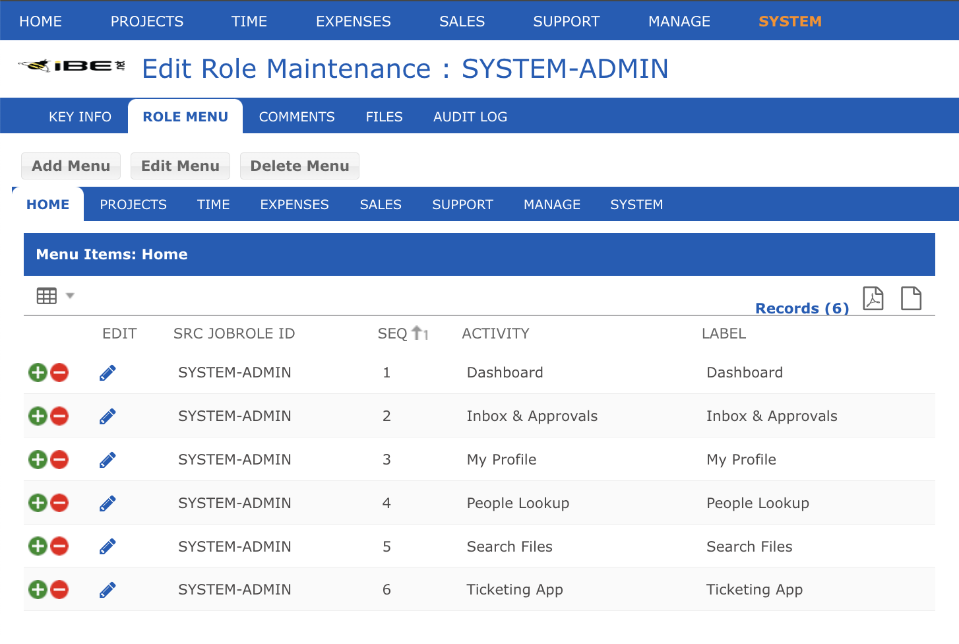Show the SALES menu items sub-tab
Image resolution: width=959 pixels, height=644 pixels.
(381, 205)
